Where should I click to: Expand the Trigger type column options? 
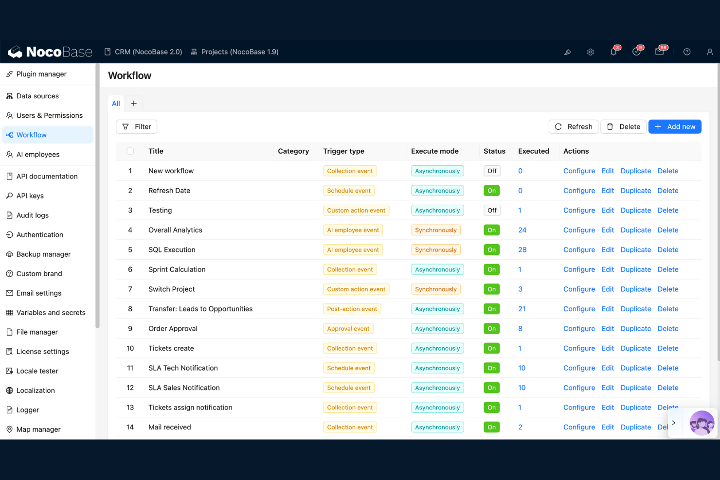click(x=343, y=151)
